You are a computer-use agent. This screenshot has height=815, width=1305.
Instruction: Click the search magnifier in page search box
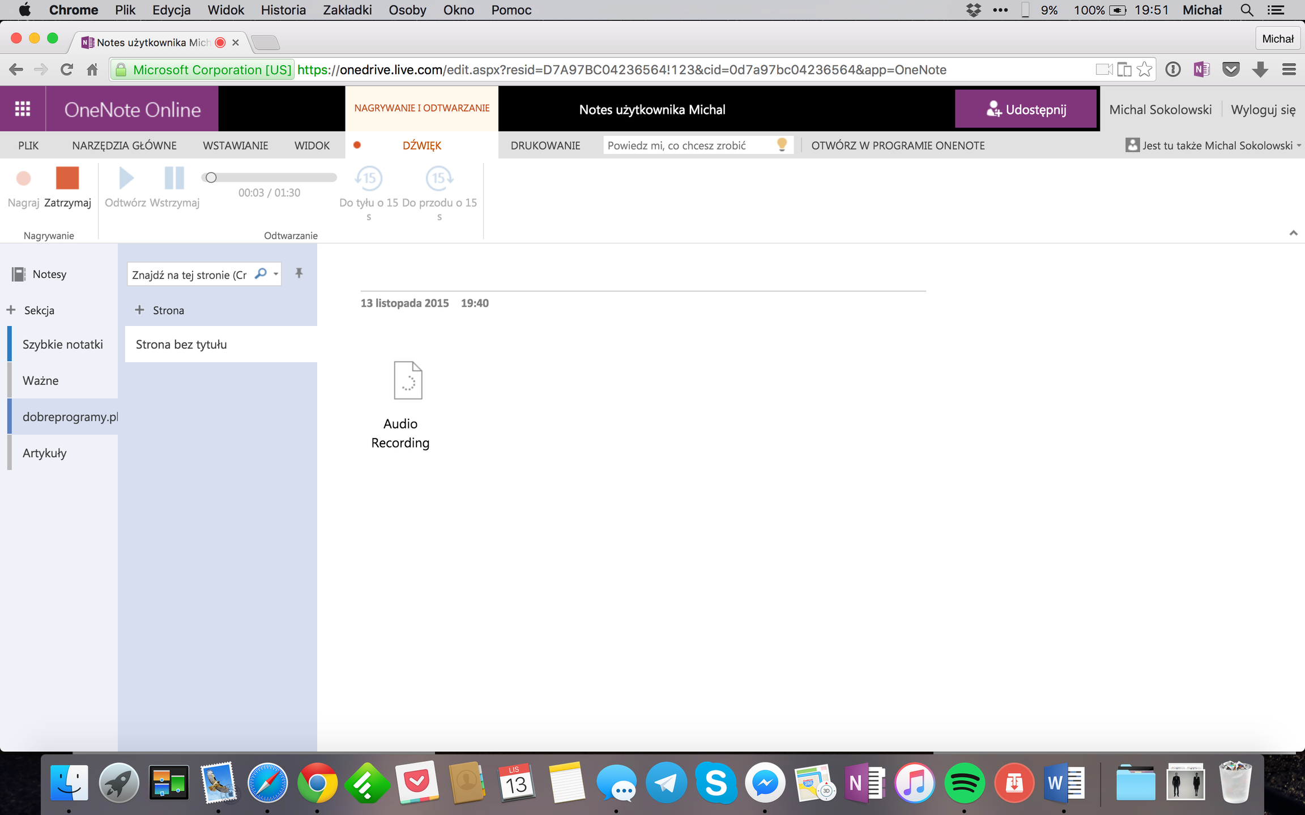pyautogui.click(x=261, y=274)
